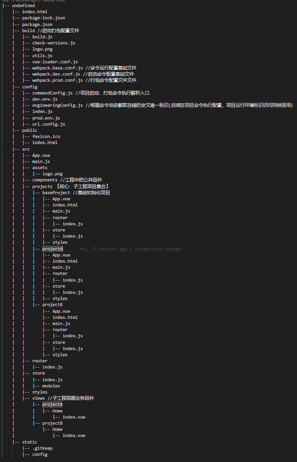
Task: Select the baseProject folder name
Action: coord(56,193)
